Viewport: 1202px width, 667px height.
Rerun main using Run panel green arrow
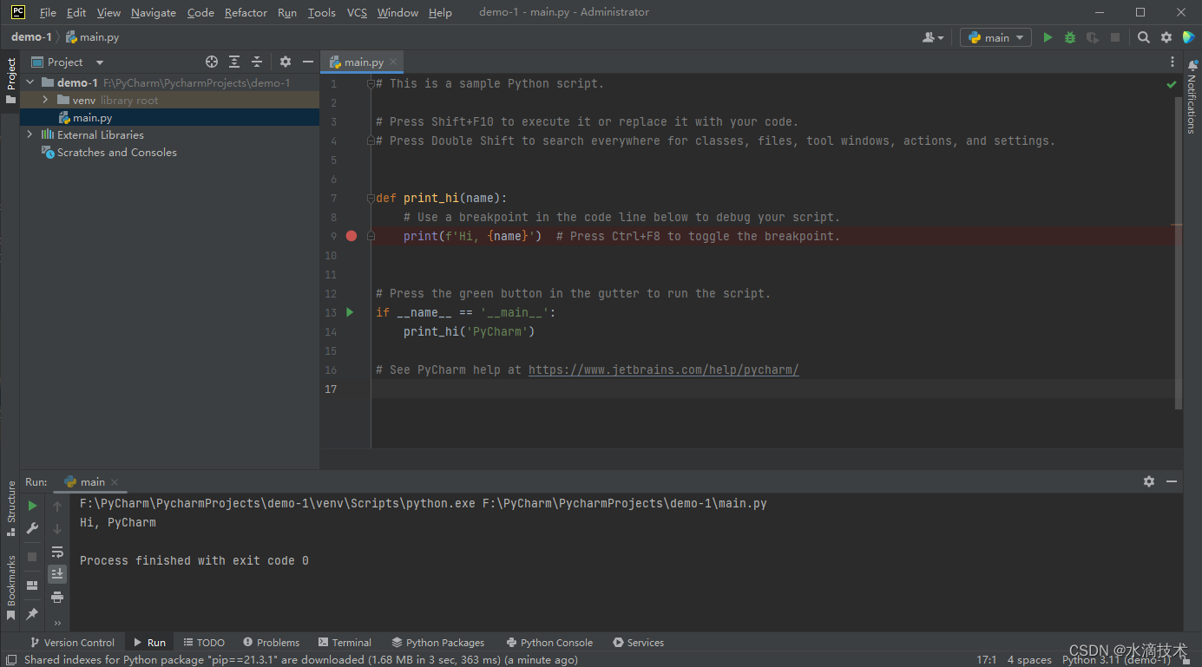[32, 506]
